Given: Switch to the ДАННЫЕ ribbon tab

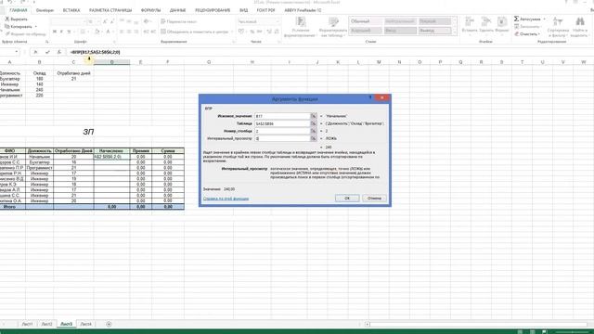Looking at the screenshot, I should coord(177,10).
